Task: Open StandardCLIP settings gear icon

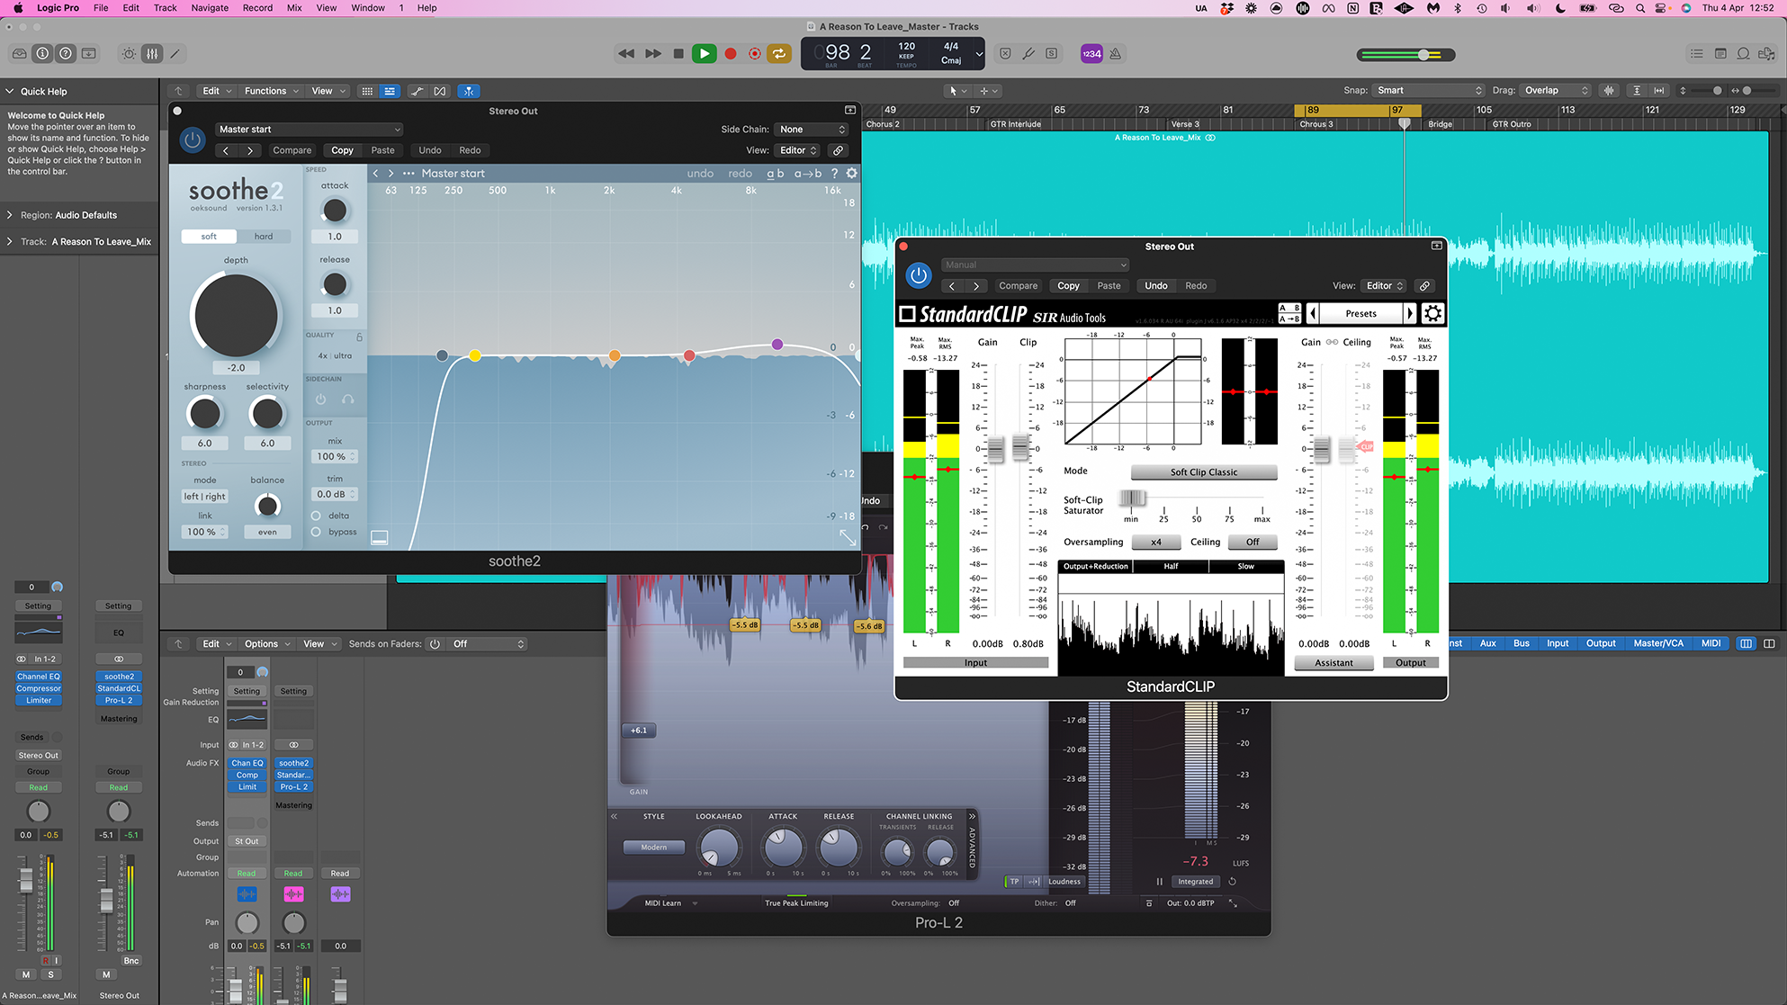Action: pos(1433,313)
